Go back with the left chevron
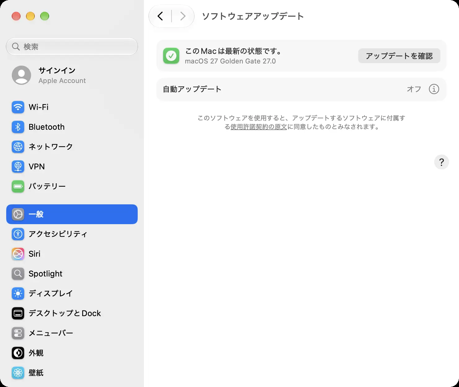 pyautogui.click(x=160, y=16)
